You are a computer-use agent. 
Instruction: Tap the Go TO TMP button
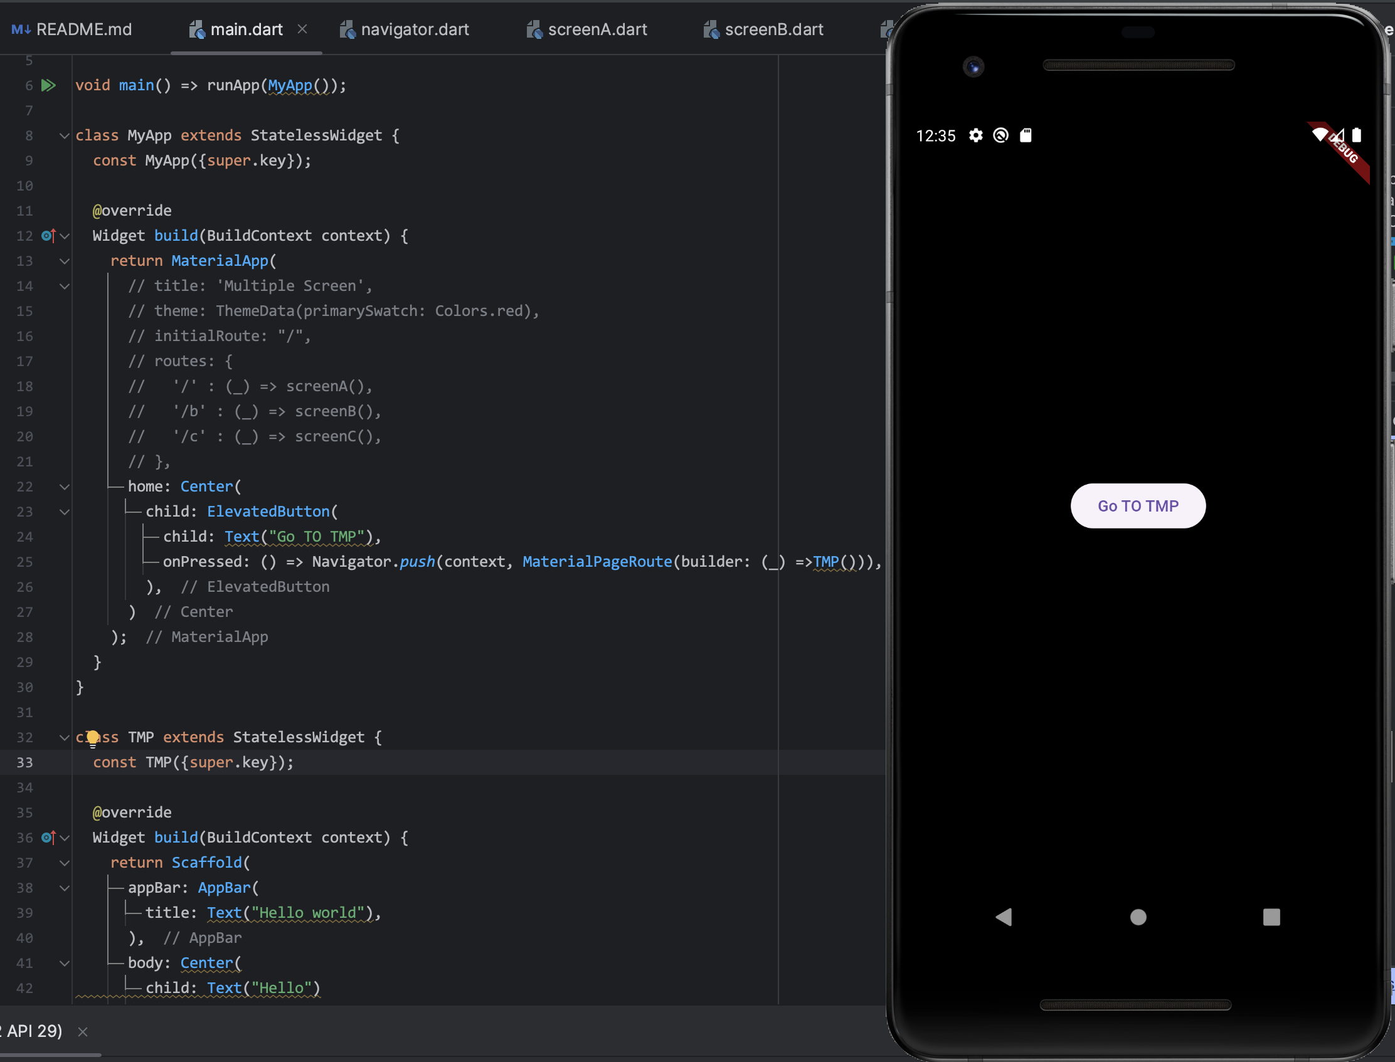click(1138, 506)
